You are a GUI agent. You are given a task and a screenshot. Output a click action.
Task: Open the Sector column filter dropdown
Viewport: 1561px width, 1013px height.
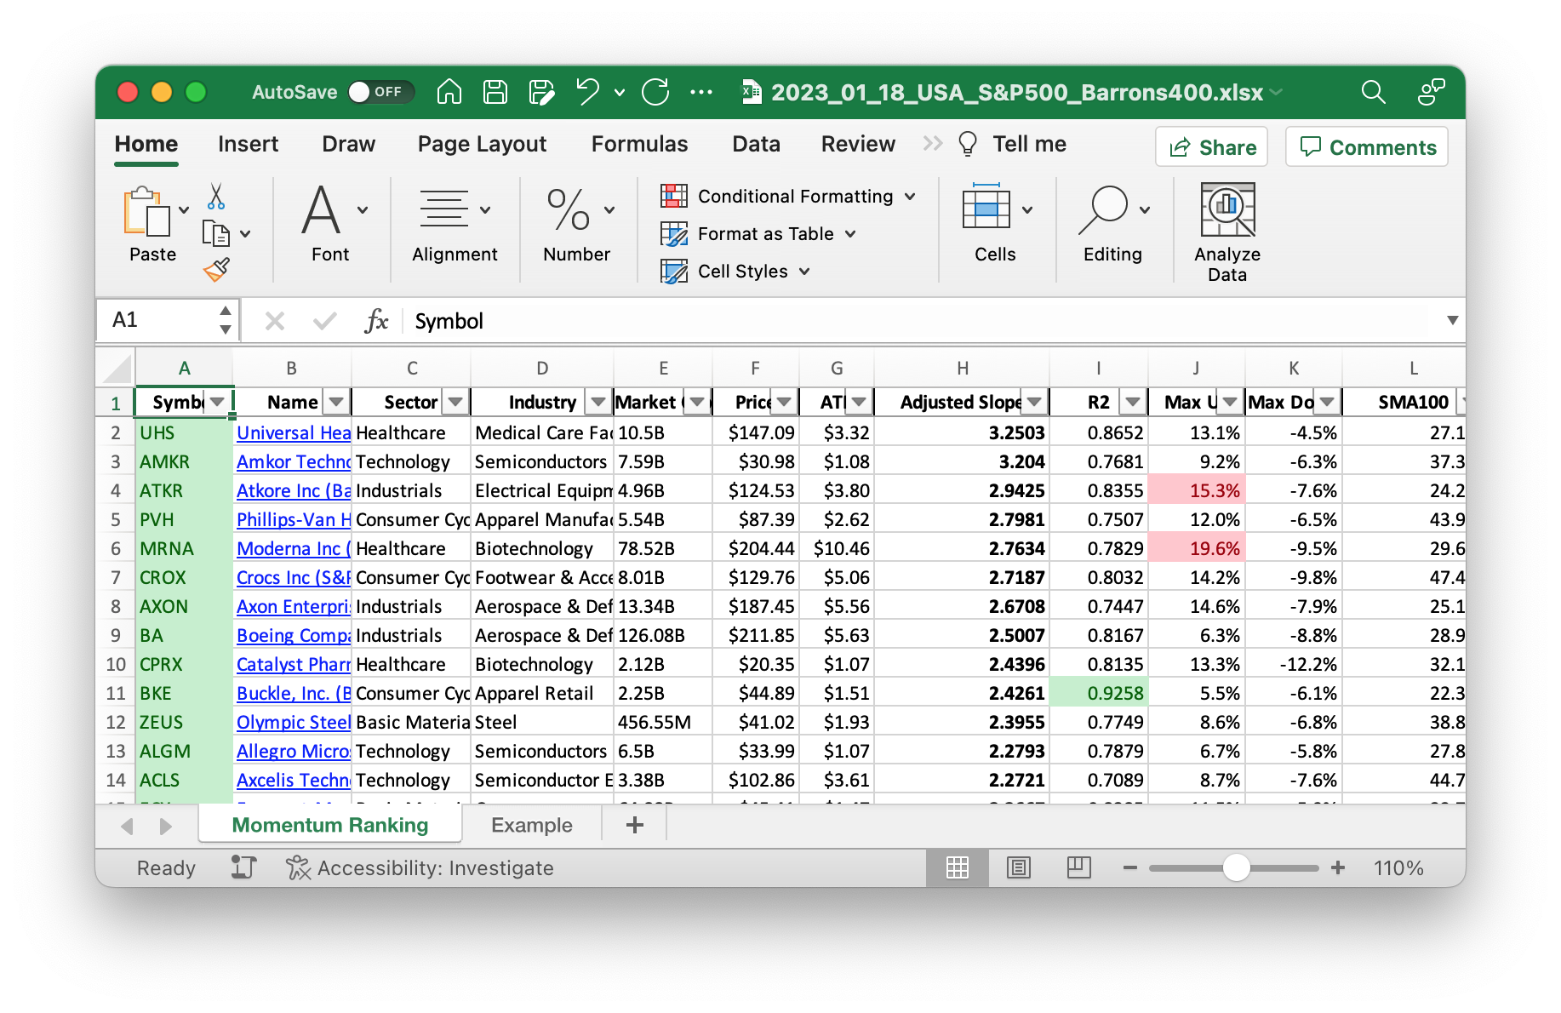455,402
